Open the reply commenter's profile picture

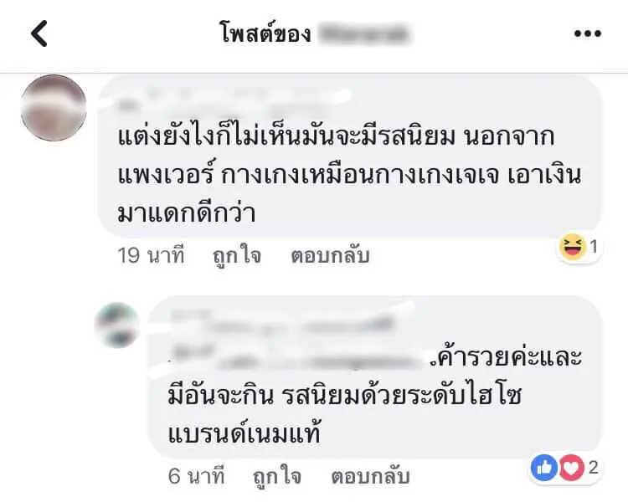tap(117, 325)
